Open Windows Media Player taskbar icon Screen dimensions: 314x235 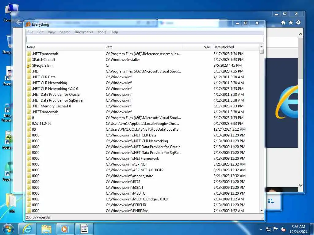click(x=65, y=229)
